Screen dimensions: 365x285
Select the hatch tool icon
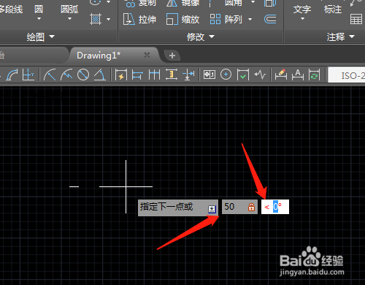[96, 19]
